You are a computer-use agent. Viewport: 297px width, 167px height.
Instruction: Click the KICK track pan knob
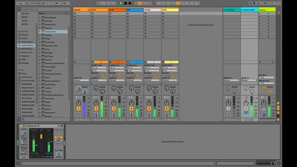[96, 103]
